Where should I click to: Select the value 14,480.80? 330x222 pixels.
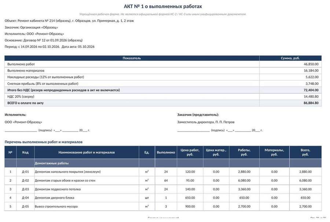click(x=311, y=97)
